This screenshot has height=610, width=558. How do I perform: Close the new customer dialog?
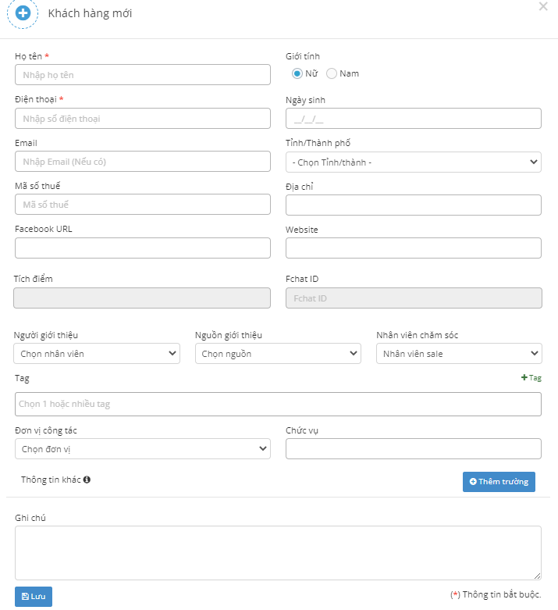pos(543,6)
